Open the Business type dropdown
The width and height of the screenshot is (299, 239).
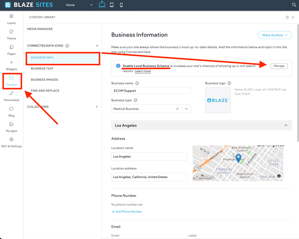[186, 109]
